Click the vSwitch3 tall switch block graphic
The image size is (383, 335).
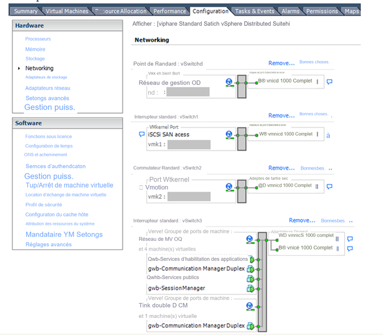tap(262, 282)
